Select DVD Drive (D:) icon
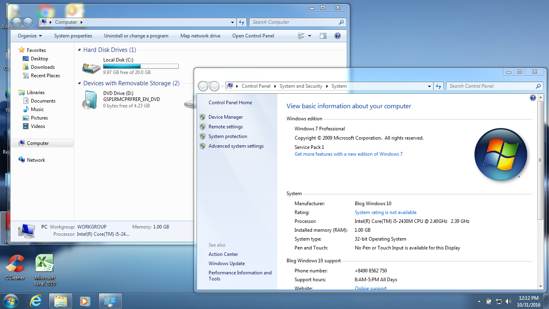Viewport: 549px width, 309px height. (90, 100)
